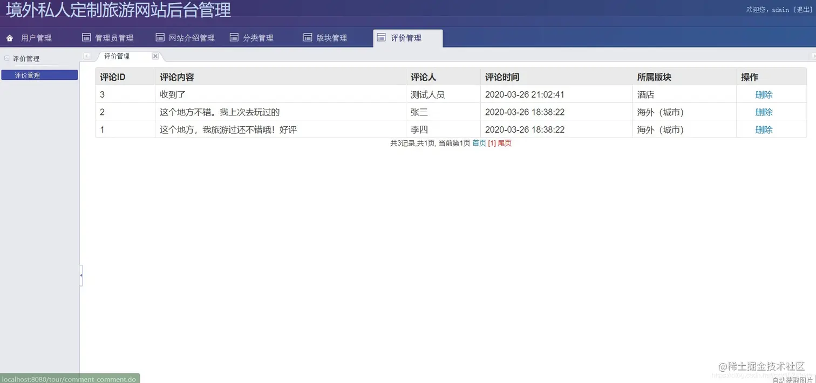Delete comment 2 by 张三
Screen dimensions: 816x383
click(x=764, y=112)
